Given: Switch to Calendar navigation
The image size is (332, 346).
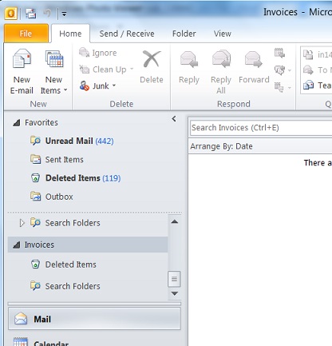Looking at the screenshot, I should [94, 341].
